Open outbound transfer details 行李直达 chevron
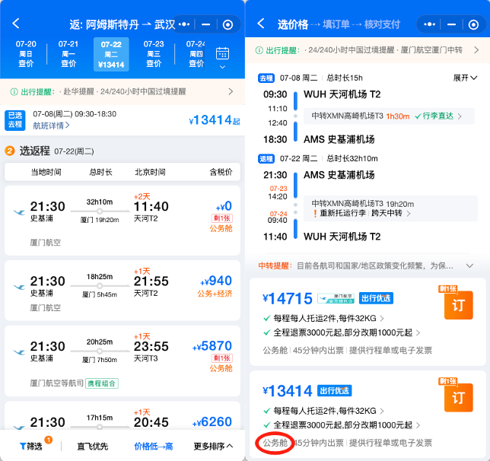490x461 pixels. (x=460, y=116)
